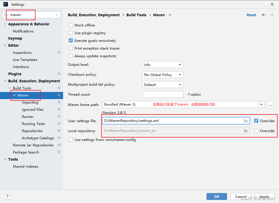Go forward with the right arrow
This screenshot has height=203, width=279.
click(x=271, y=15)
